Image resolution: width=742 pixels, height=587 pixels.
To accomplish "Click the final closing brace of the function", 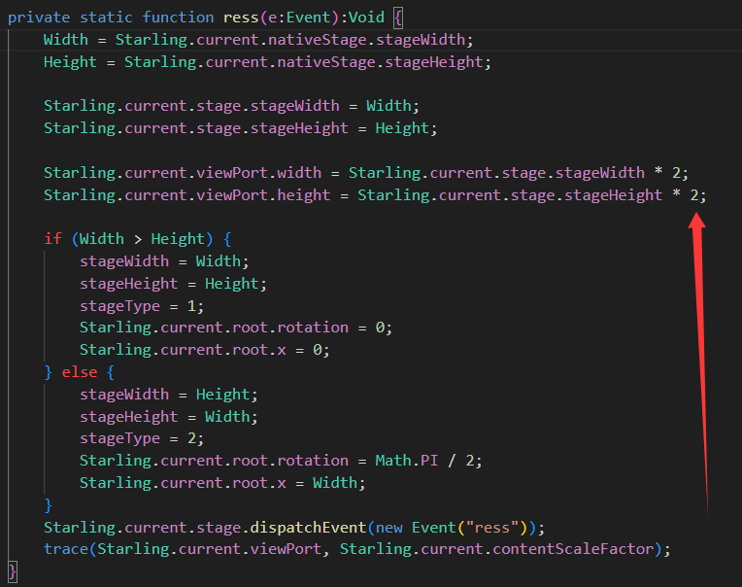I will pos(13,571).
